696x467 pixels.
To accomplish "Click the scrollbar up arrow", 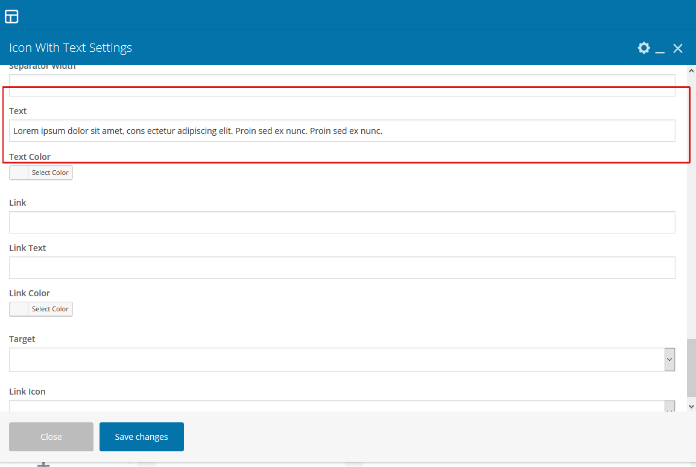I will pos(691,71).
